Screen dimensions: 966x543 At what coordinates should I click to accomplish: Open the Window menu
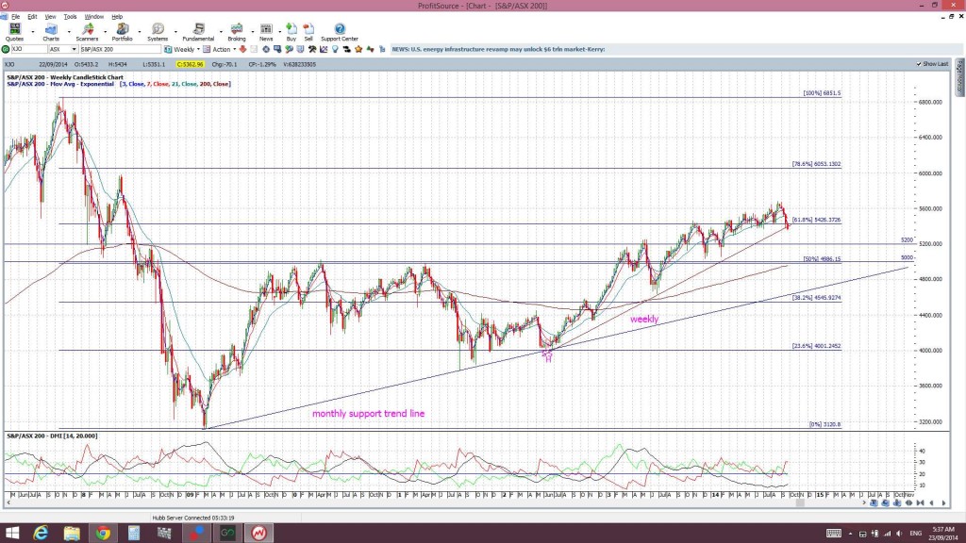(93, 17)
